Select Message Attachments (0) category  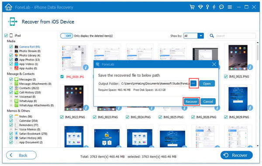35,84
